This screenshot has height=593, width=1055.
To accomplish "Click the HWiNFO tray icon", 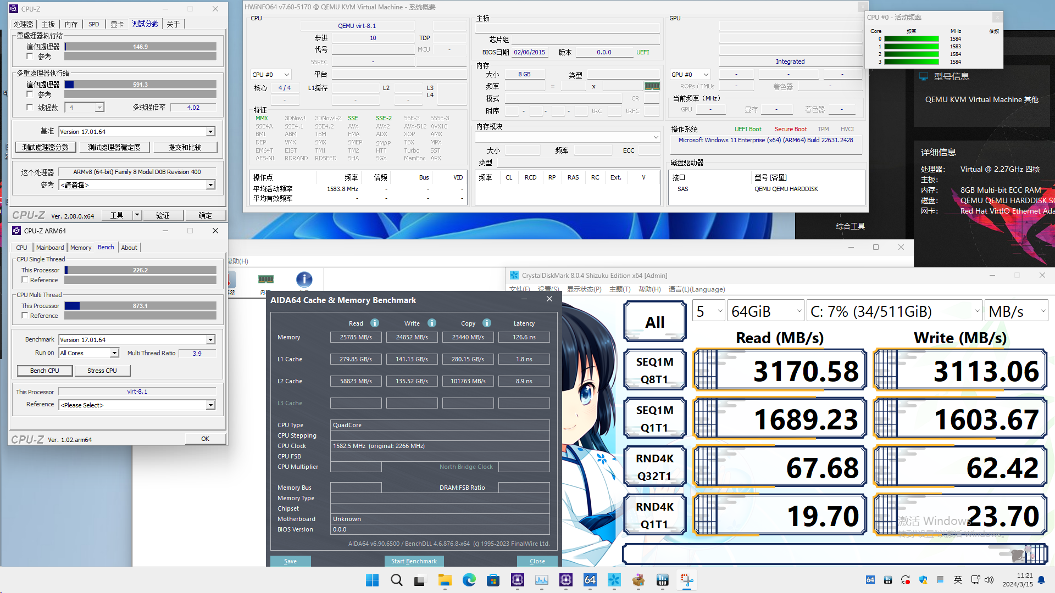I will pyautogui.click(x=888, y=580).
